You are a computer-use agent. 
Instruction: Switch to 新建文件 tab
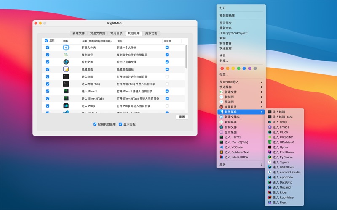(79, 33)
